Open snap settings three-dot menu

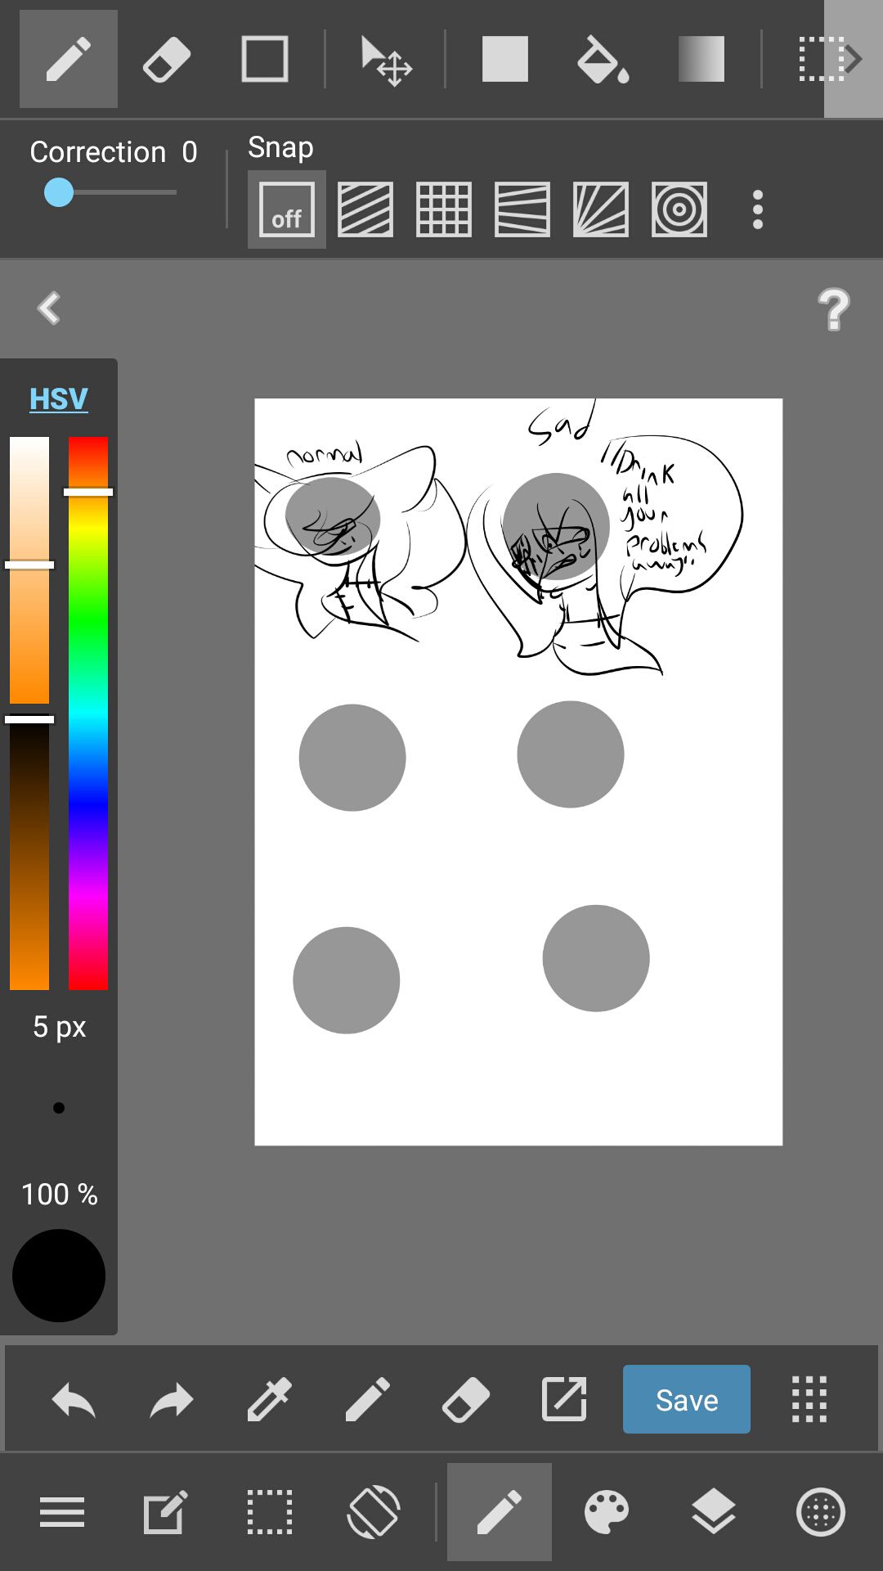[x=758, y=209]
